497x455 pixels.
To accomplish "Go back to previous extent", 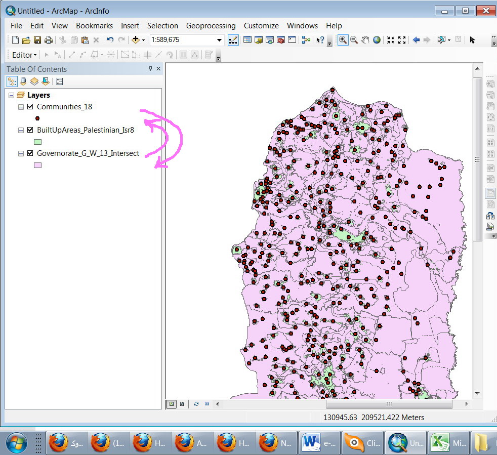I will (x=416, y=40).
